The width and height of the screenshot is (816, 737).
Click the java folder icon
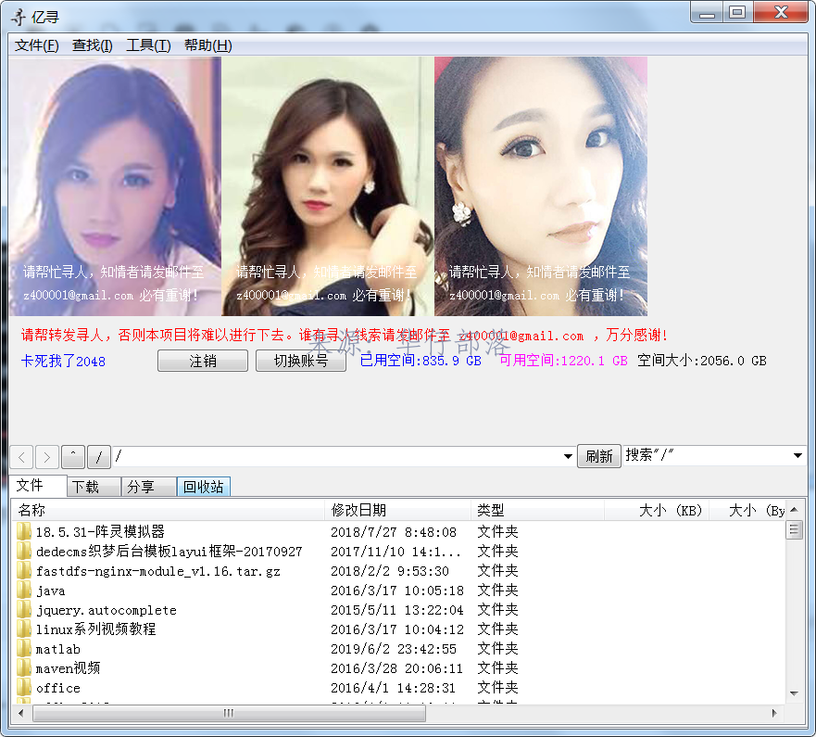(x=24, y=591)
